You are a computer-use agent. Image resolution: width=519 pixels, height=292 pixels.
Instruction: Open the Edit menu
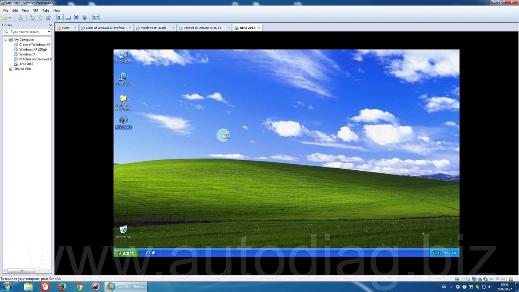15,11
